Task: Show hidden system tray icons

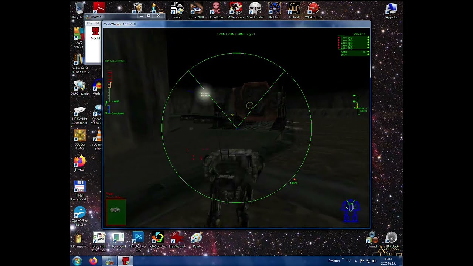Action: [x=355, y=261]
